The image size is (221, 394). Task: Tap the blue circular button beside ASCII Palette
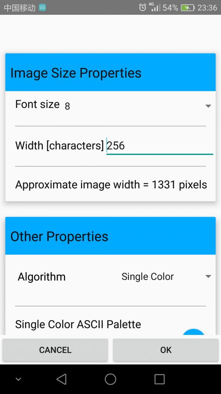(x=193, y=332)
